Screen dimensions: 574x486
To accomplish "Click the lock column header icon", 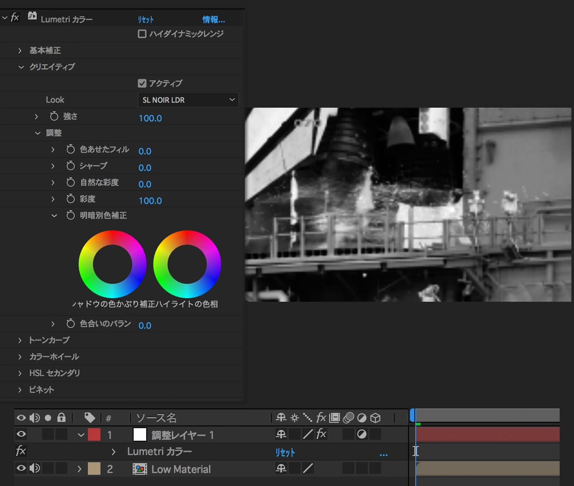I will 61,418.
